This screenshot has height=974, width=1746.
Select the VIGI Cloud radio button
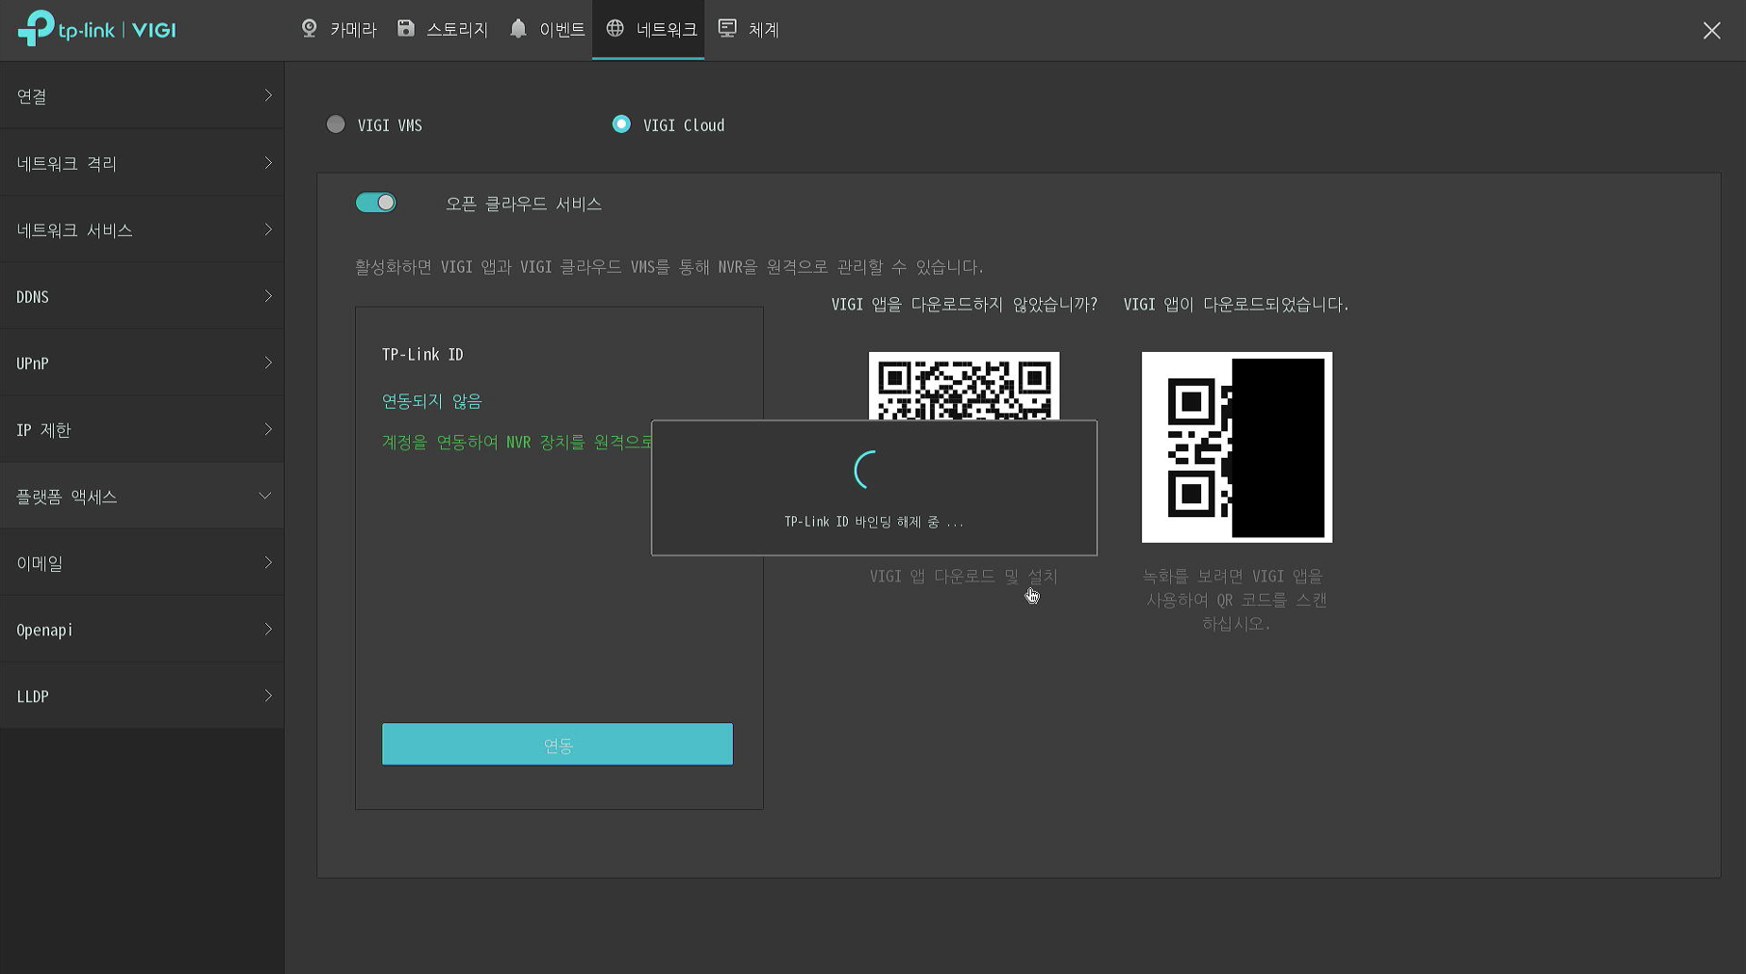pyautogui.click(x=621, y=124)
